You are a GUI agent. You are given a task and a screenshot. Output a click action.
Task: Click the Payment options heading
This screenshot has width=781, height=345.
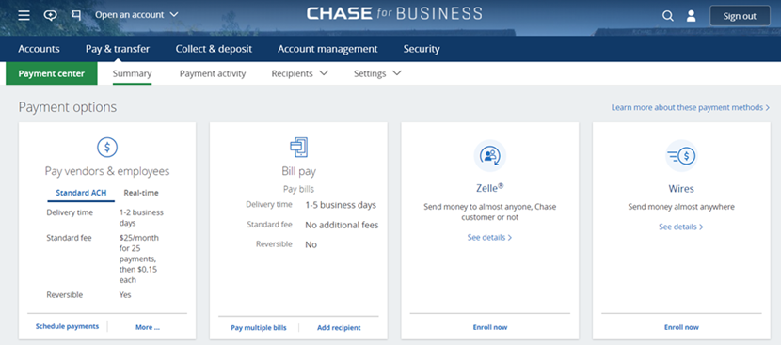tap(67, 107)
